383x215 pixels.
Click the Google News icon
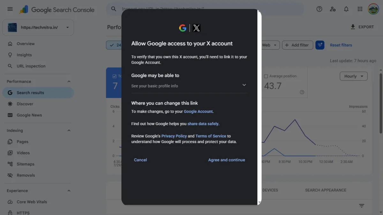[x=10, y=115]
